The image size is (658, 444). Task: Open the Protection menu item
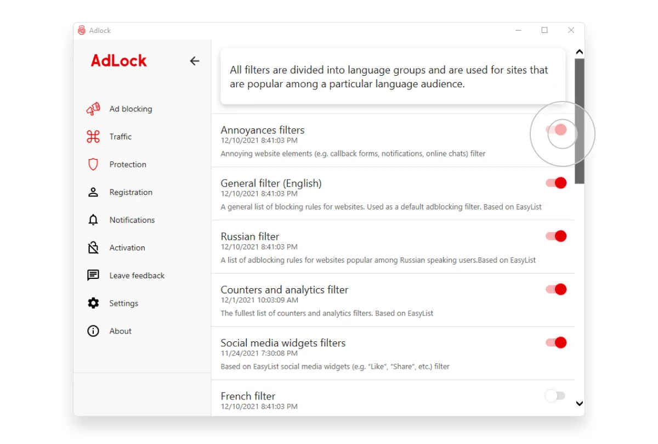128,164
